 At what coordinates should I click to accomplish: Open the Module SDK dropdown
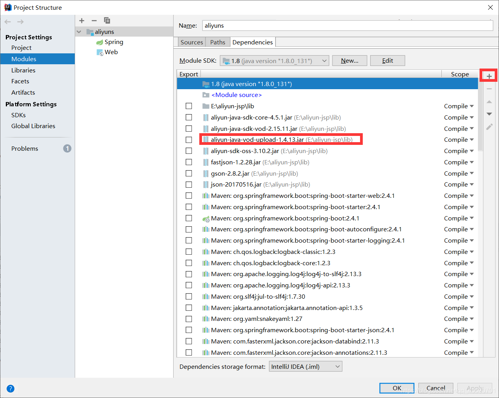pyautogui.click(x=274, y=61)
